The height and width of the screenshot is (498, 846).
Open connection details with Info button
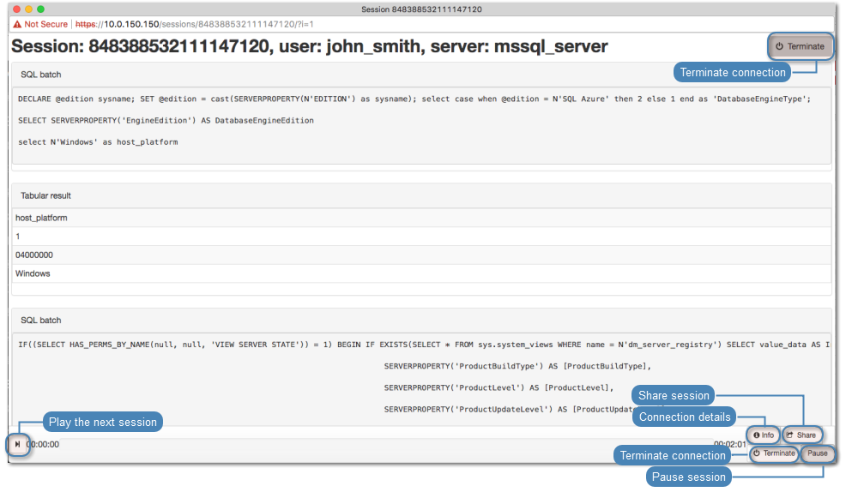(x=764, y=435)
